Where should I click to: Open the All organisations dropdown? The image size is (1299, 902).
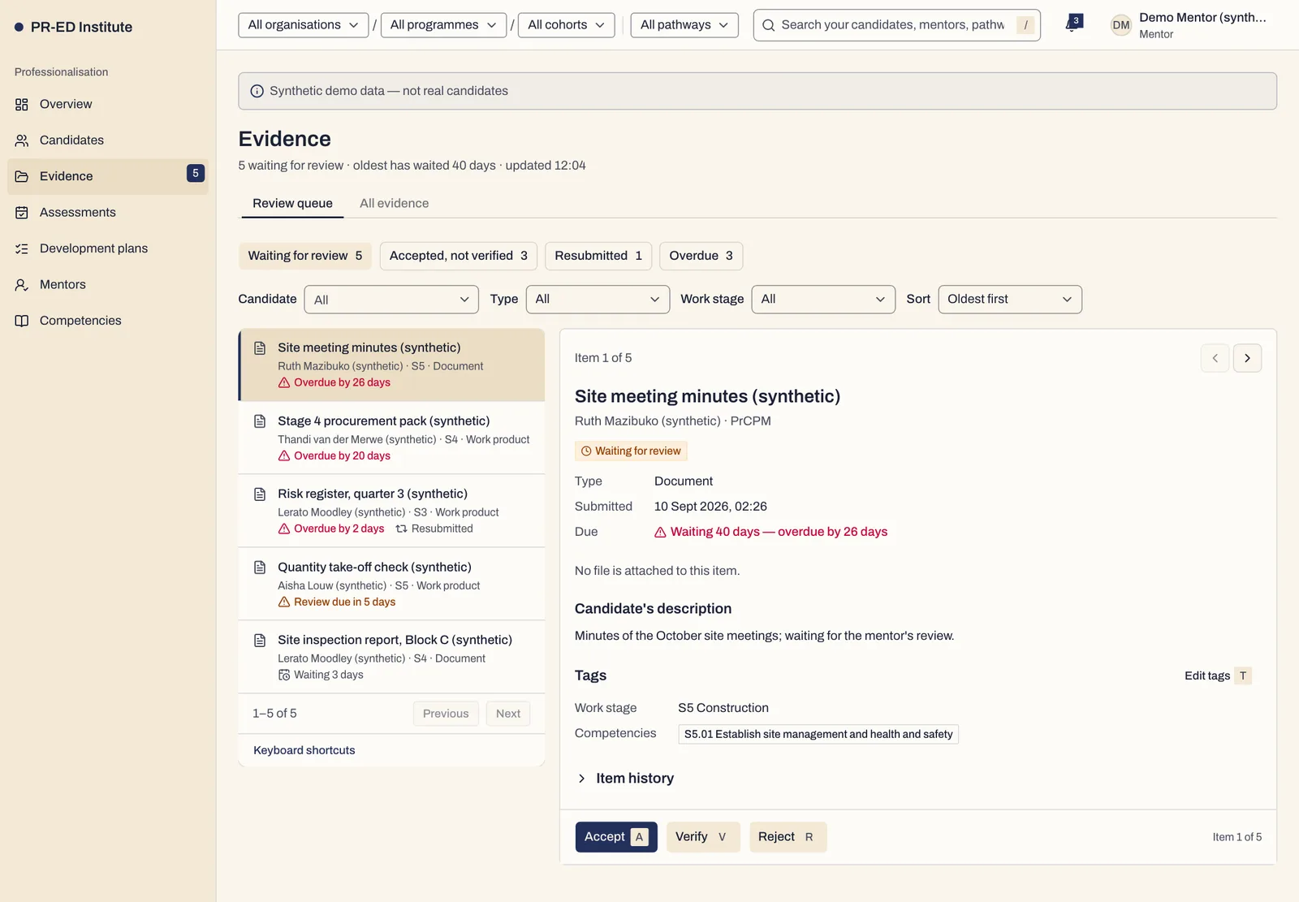303,25
